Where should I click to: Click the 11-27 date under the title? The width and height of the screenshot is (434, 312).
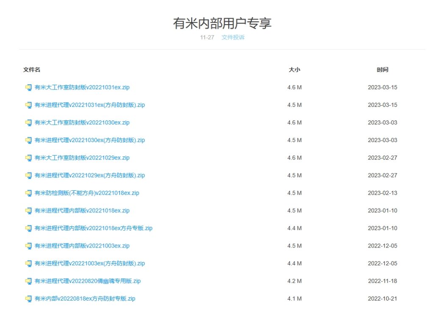(207, 37)
